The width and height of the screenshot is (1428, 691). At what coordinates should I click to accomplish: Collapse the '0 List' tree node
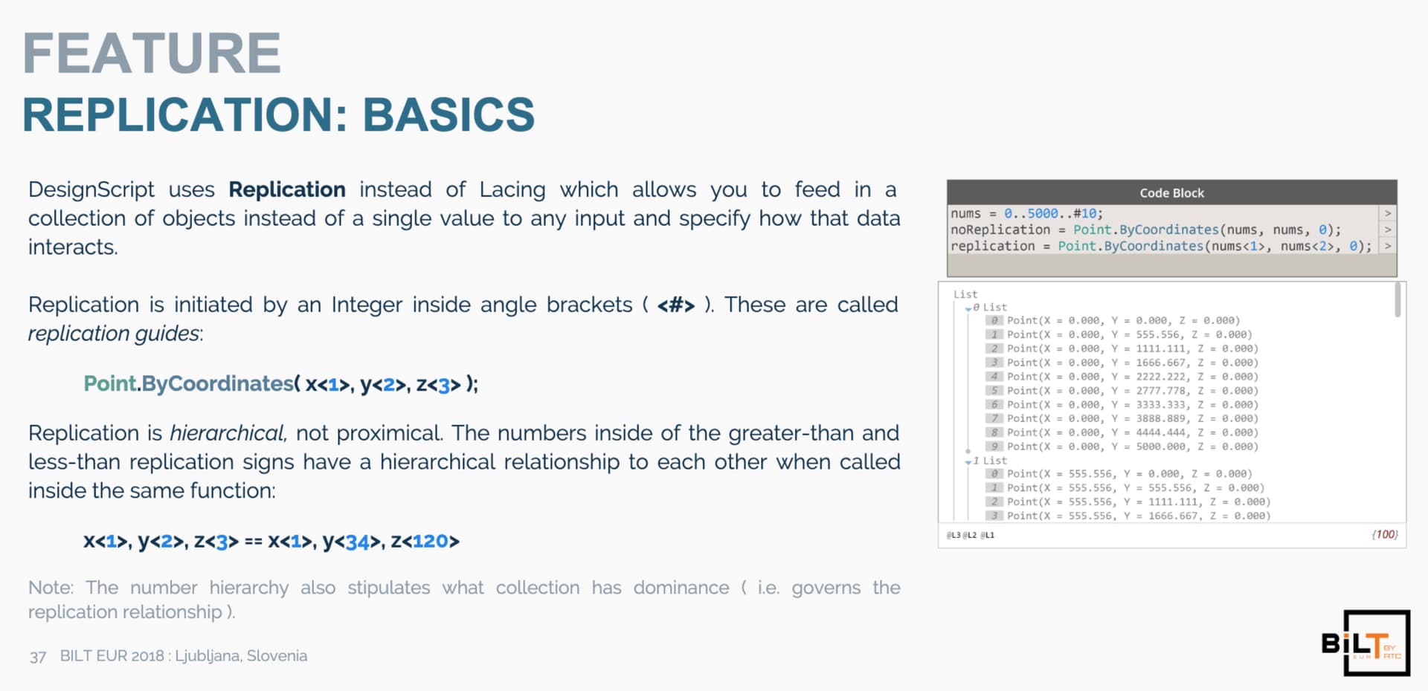968,308
